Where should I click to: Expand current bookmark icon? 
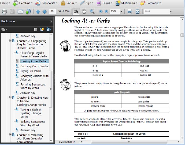click(x=49, y=29)
